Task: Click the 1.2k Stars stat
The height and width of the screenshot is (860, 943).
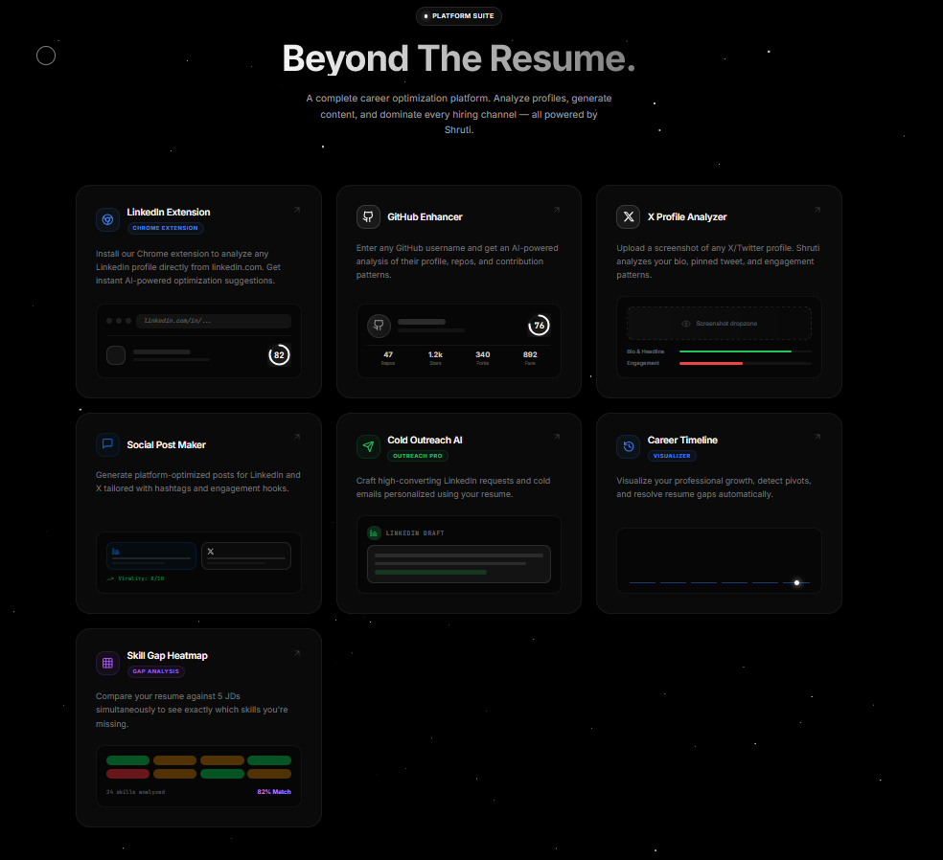Action: click(435, 358)
